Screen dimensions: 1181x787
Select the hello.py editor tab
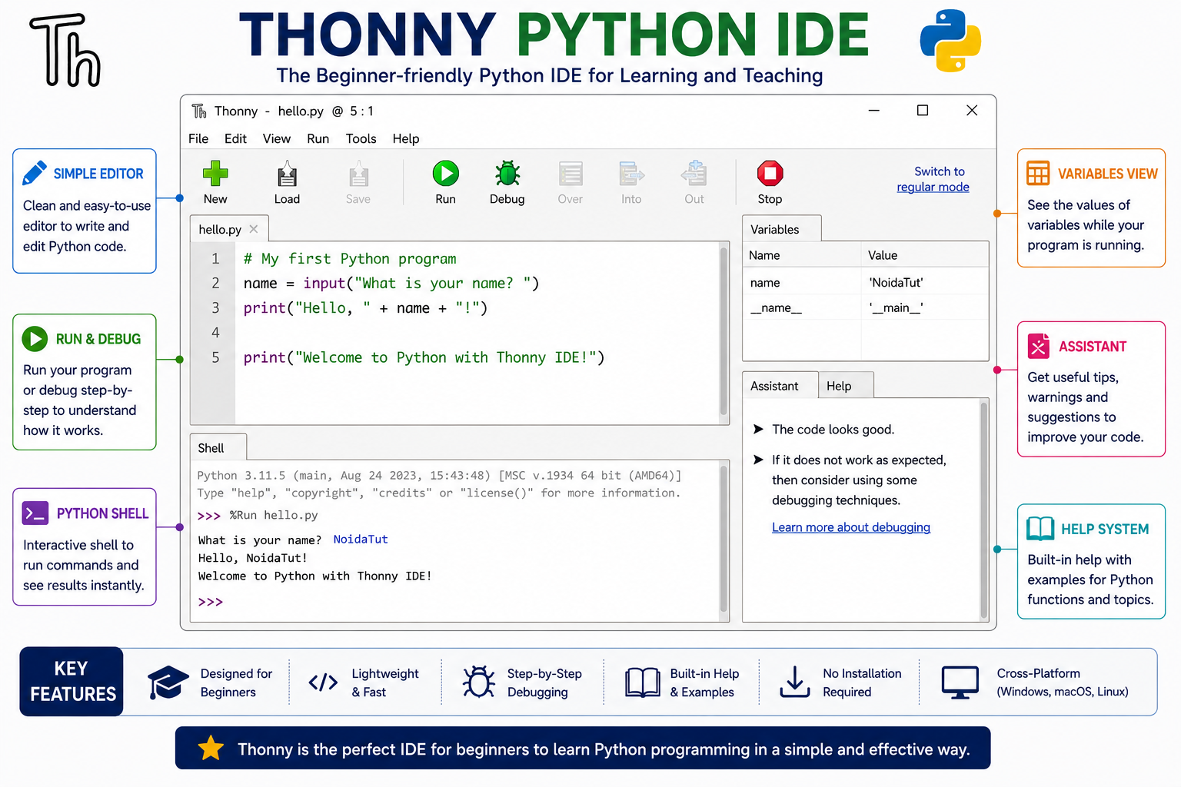228,229
